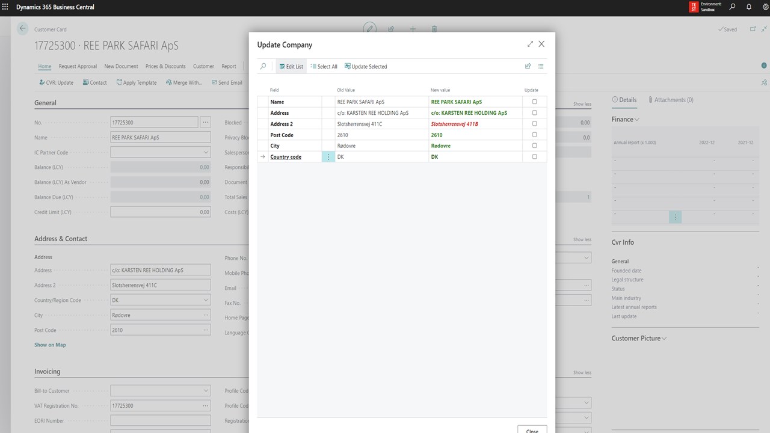This screenshot has height=433, width=770.
Task: Open the New Document menu
Action: click(x=121, y=66)
